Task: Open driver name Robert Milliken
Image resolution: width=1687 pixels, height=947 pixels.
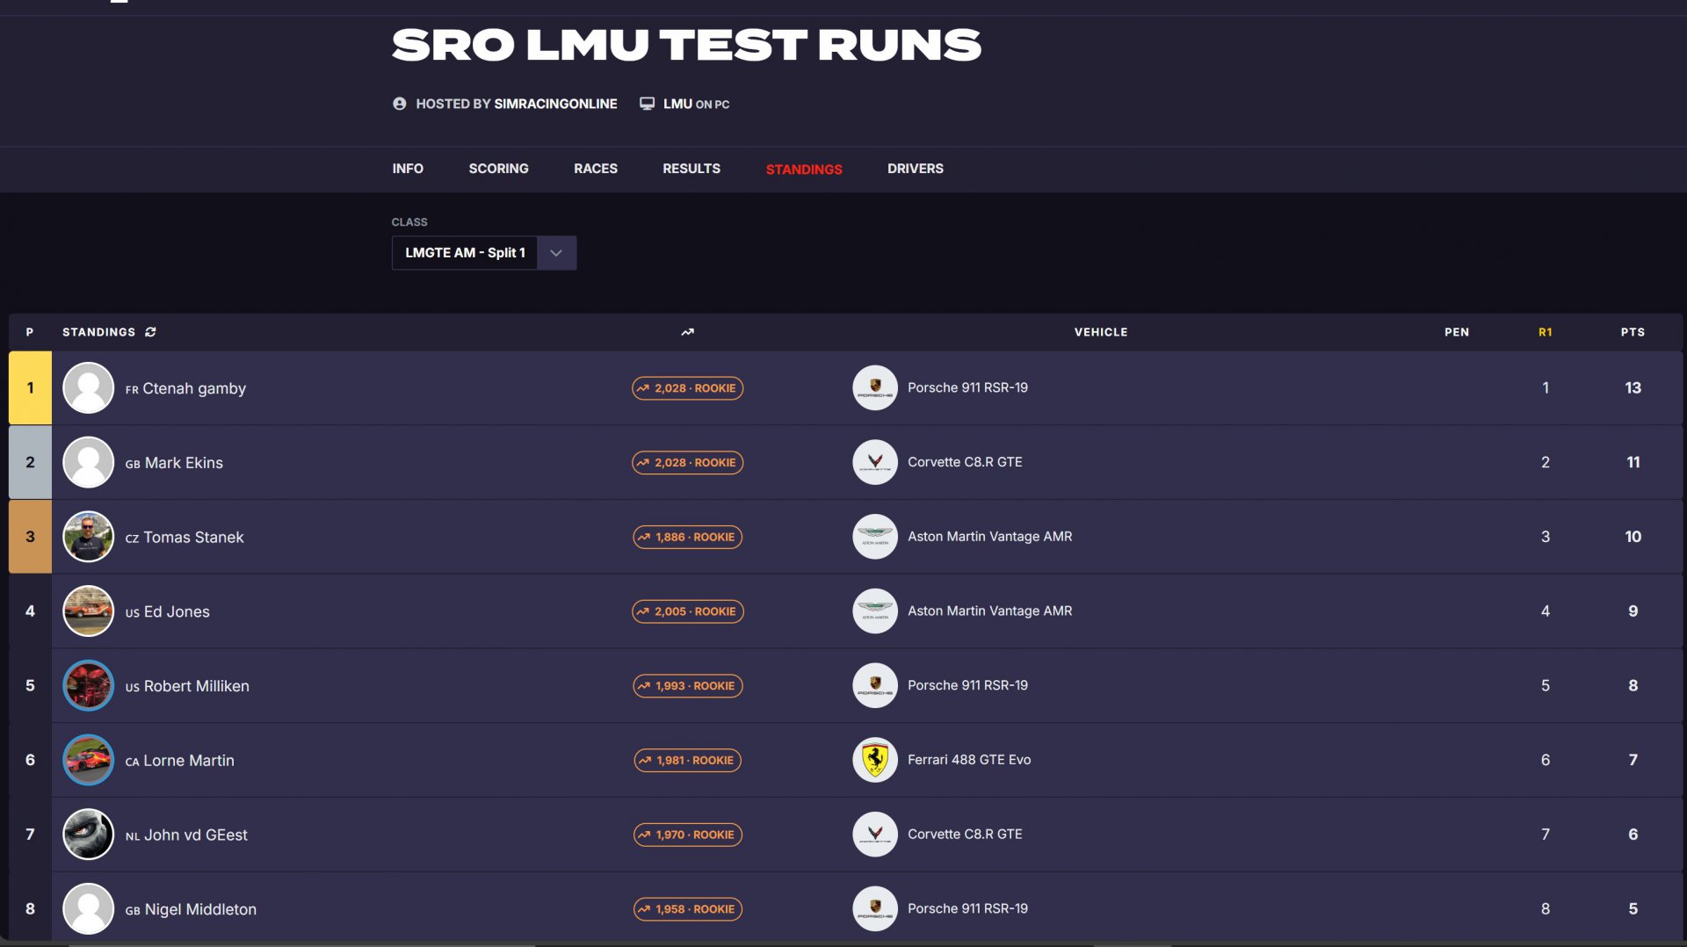Action: pos(197,686)
